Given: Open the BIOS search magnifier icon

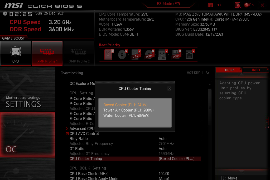Looking at the screenshot, I should click(238, 5).
